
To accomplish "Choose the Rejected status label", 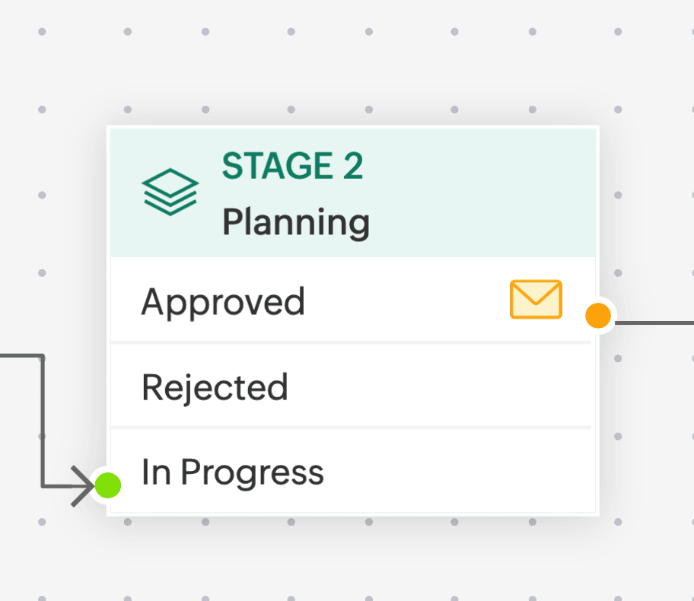I will (215, 387).
